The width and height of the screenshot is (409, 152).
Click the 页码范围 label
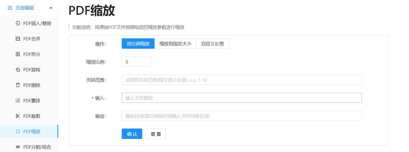pyautogui.click(x=96, y=80)
